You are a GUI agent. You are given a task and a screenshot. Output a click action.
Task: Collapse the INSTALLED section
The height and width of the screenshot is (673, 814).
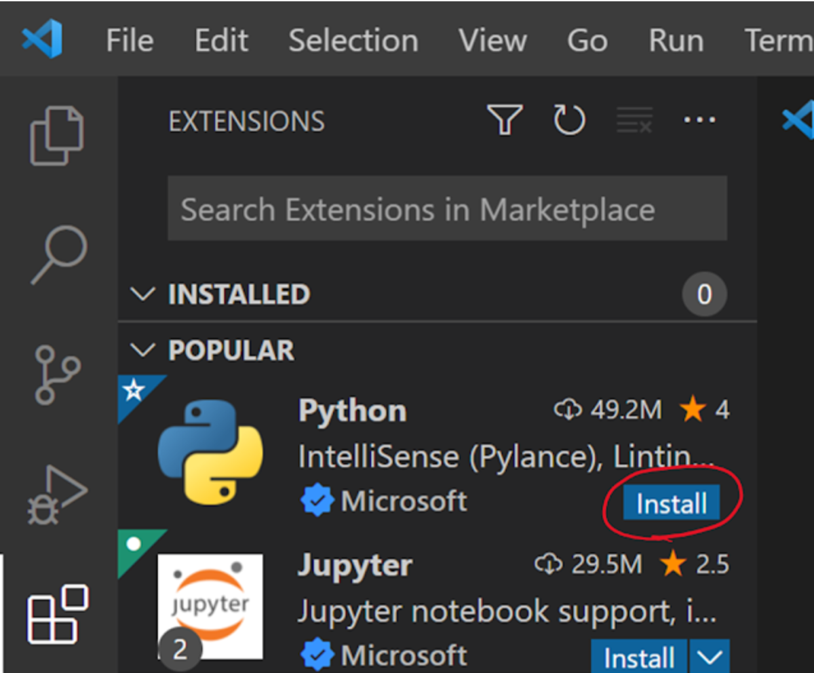(x=142, y=294)
